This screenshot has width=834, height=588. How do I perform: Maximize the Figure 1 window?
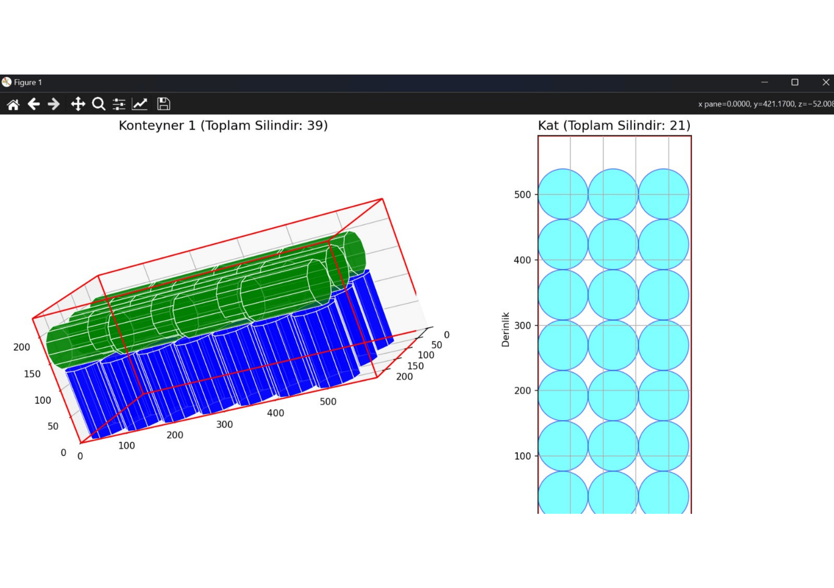click(795, 82)
